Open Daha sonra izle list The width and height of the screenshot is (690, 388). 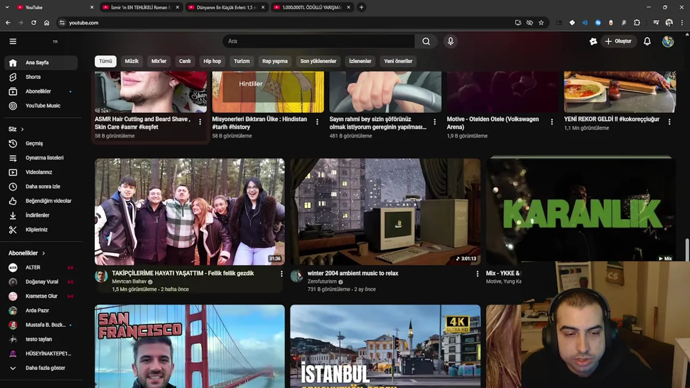click(x=41, y=186)
